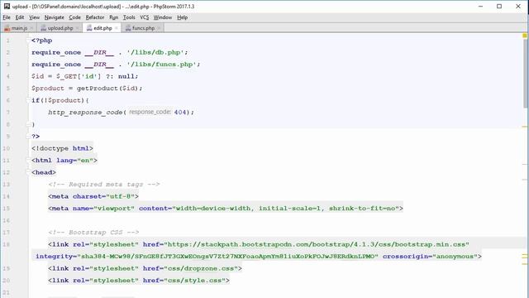
Task: Minimize the PhpStorm window
Action: click(480, 6)
